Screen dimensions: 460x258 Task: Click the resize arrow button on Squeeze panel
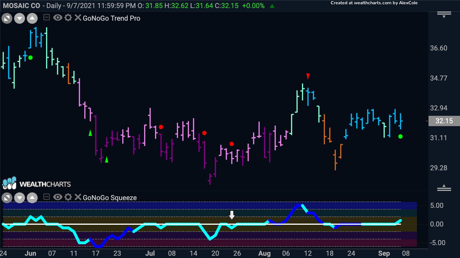[7, 198]
